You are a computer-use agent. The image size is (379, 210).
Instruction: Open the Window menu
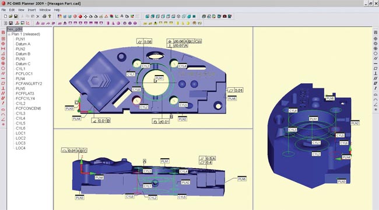coord(45,10)
